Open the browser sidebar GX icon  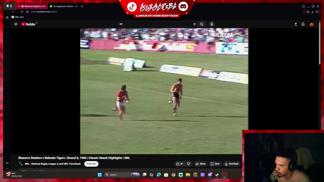pos(7,163)
